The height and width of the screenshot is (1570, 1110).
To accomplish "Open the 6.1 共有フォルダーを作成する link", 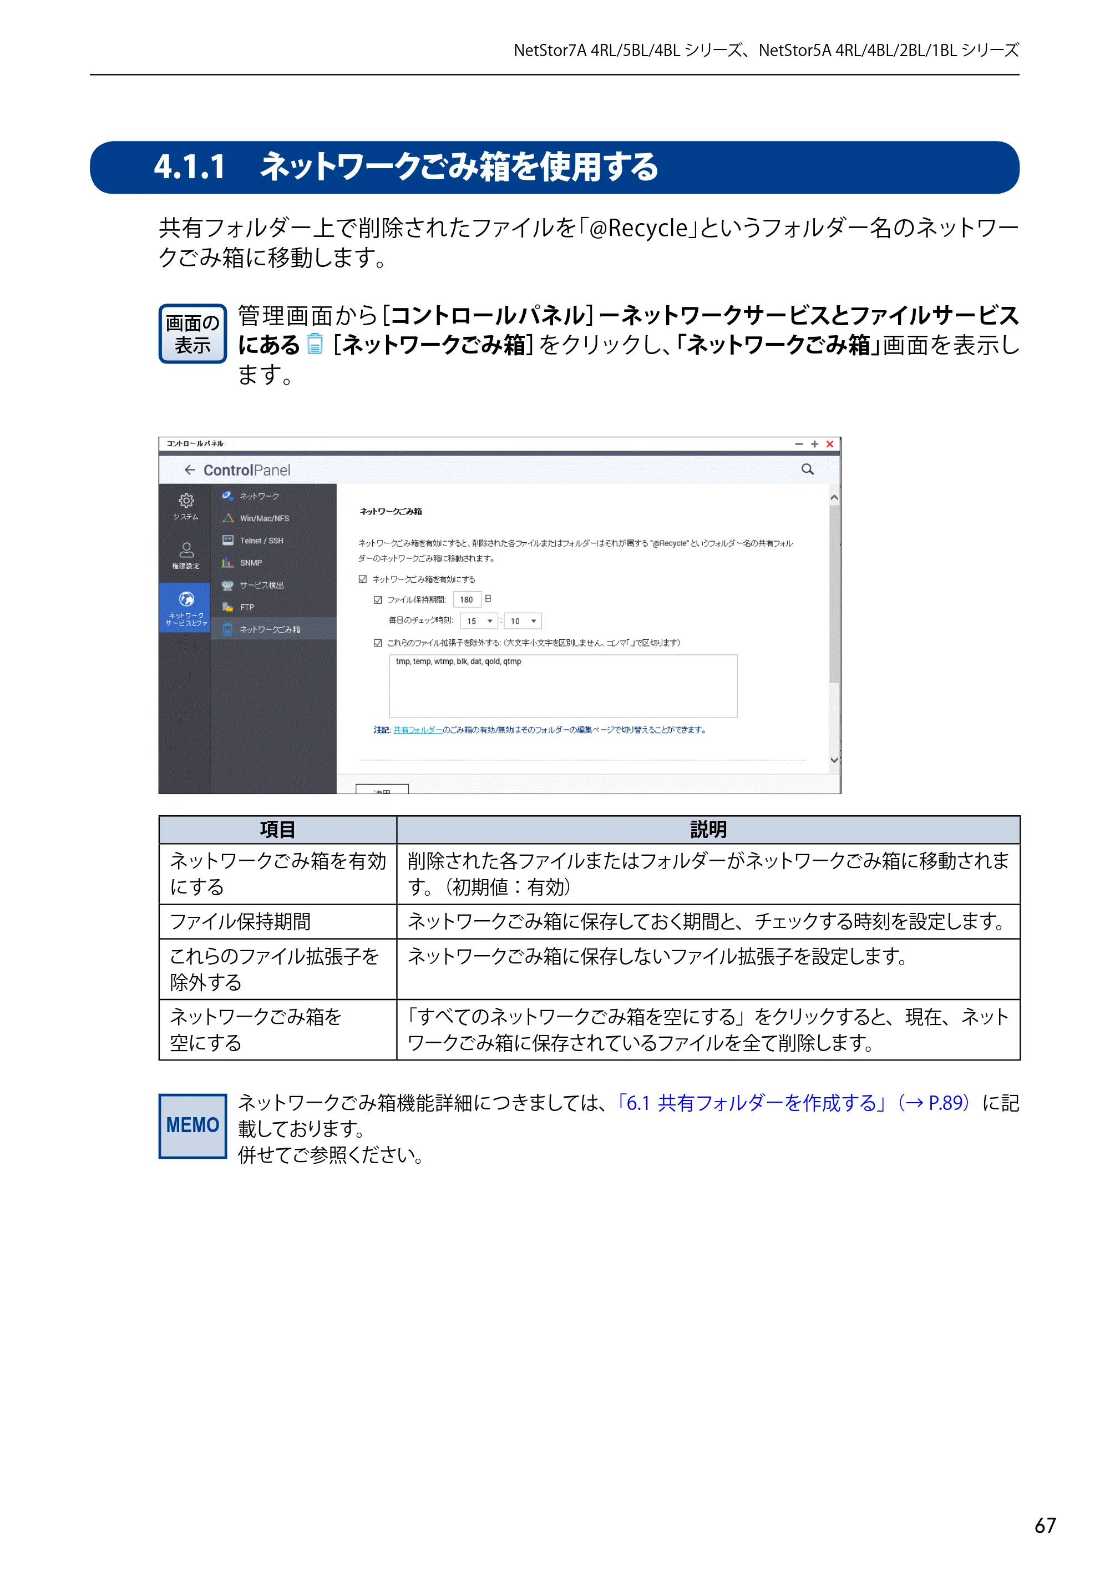I will click(x=793, y=1103).
